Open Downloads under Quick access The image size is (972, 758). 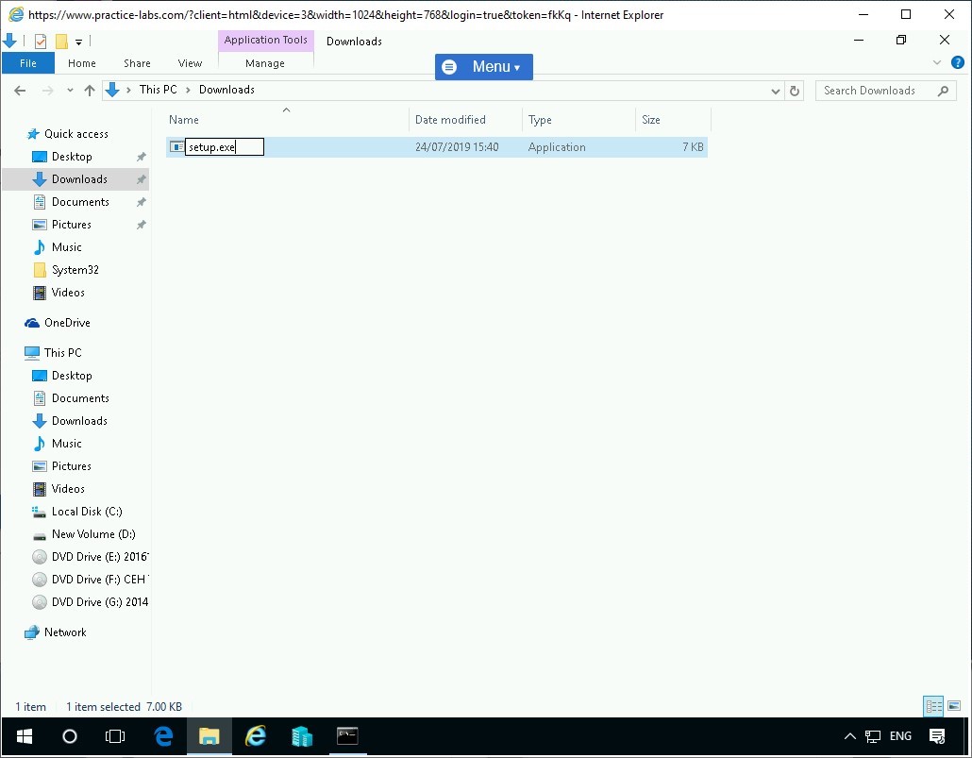click(79, 179)
